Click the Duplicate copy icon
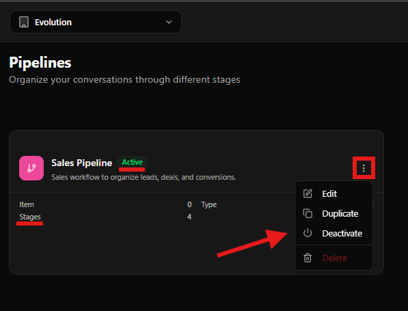The height and width of the screenshot is (311, 408). click(x=308, y=213)
